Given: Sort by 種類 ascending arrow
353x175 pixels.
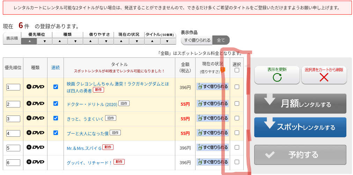Looking at the screenshot, I should (60, 41).
